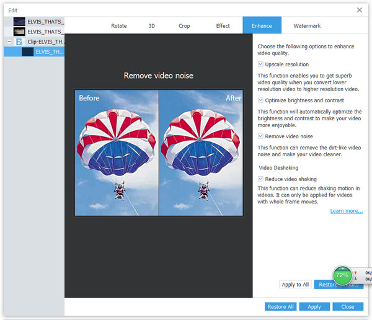Screen dimensions: 372x320
Task: Switch to the Rotate tab
Action: (x=118, y=26)
